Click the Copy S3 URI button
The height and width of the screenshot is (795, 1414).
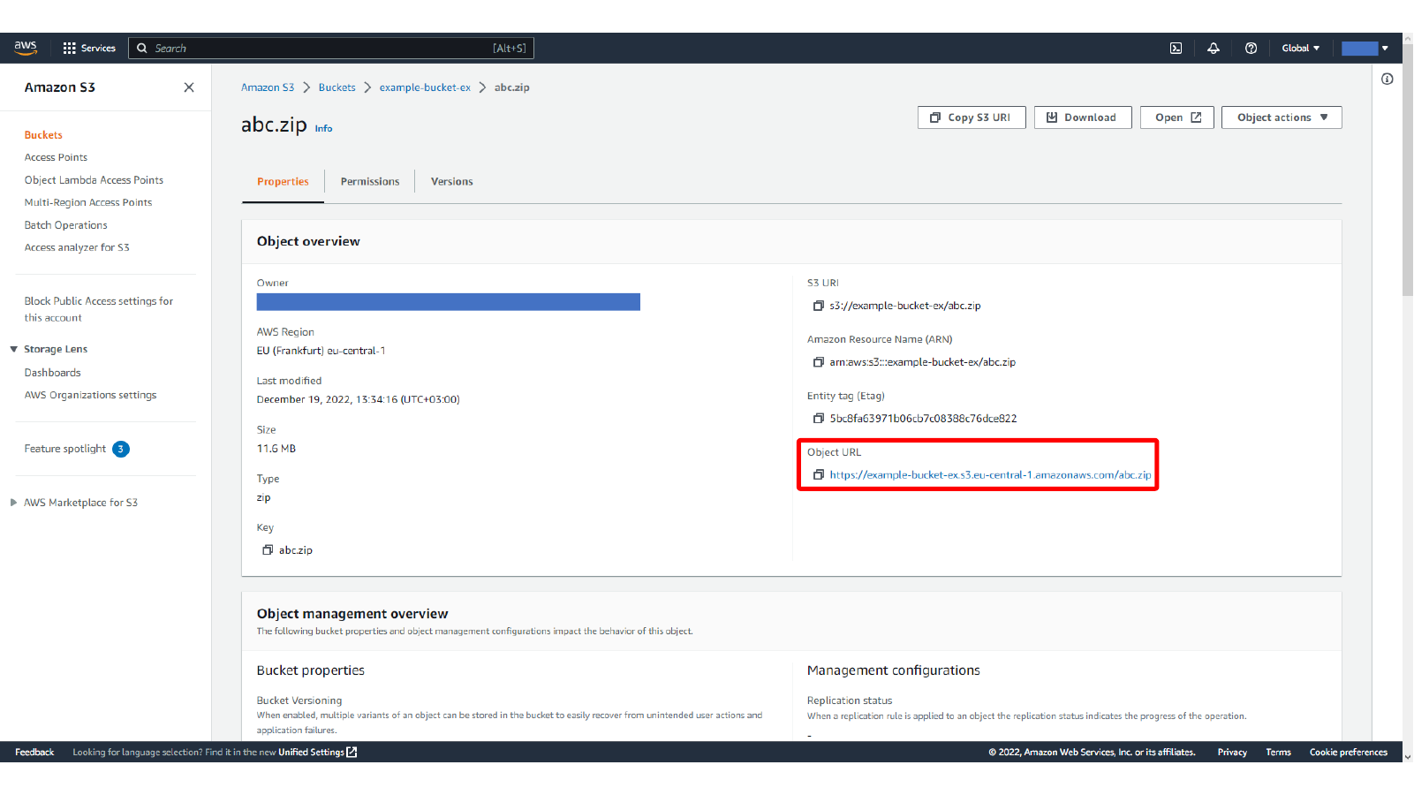click(x=972, y=117)
